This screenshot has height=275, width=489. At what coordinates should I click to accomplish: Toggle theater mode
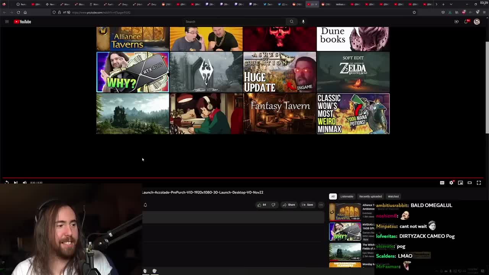(470, 183)
